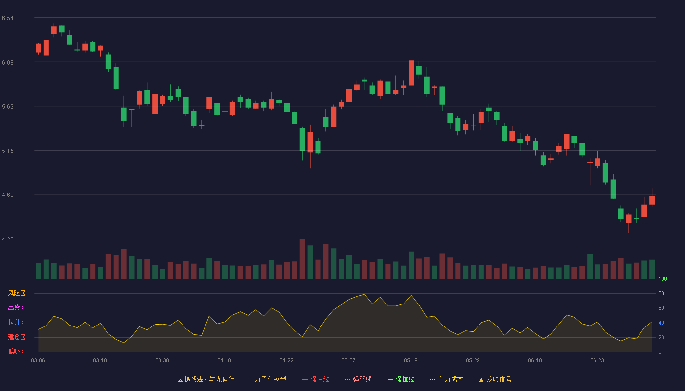685x391 pixels.
Task: Toggle the 龙吟信号 triangle legend item
Action: [x=495, y=379]
